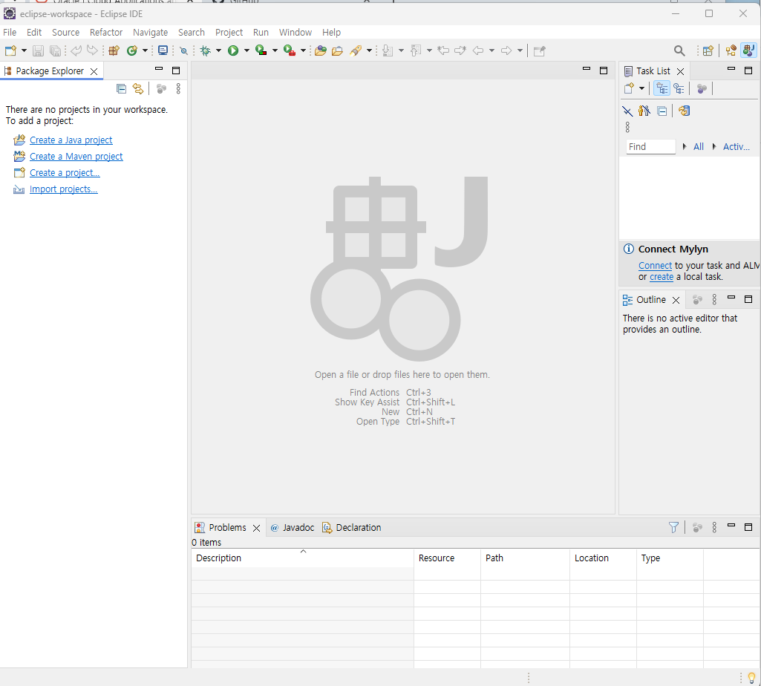Click the Open Task folder icon
761x686 pixels.
pos(337,50)
